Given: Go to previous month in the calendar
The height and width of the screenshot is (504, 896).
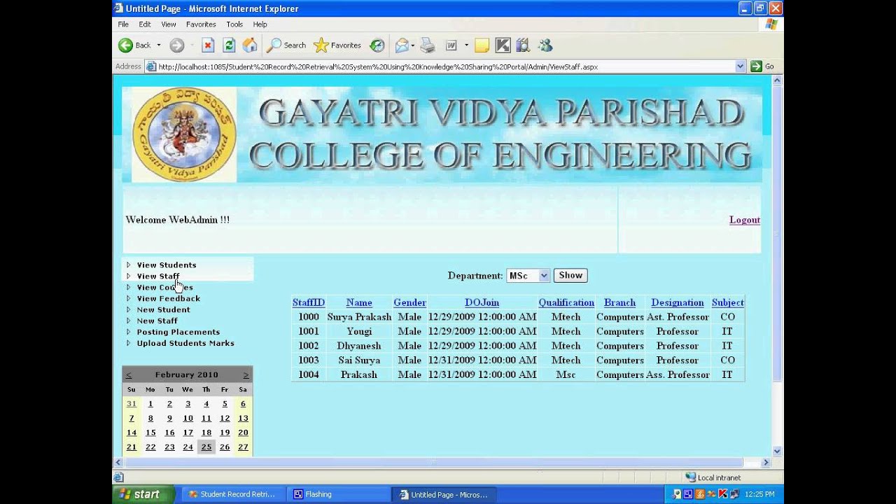Looking at the screenshot, I should (129, 374).
